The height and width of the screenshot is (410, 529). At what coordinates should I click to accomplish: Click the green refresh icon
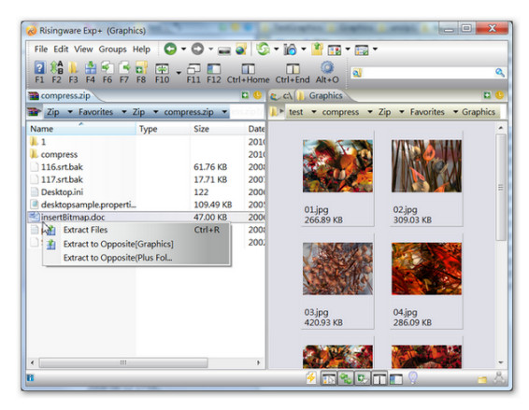(264, 49)
